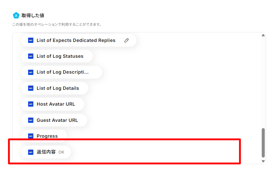This screenshot has width=273, height=177.
Task: Click the icon on the Progress chip
Action: pyautogui.click(x=31, y=136)
